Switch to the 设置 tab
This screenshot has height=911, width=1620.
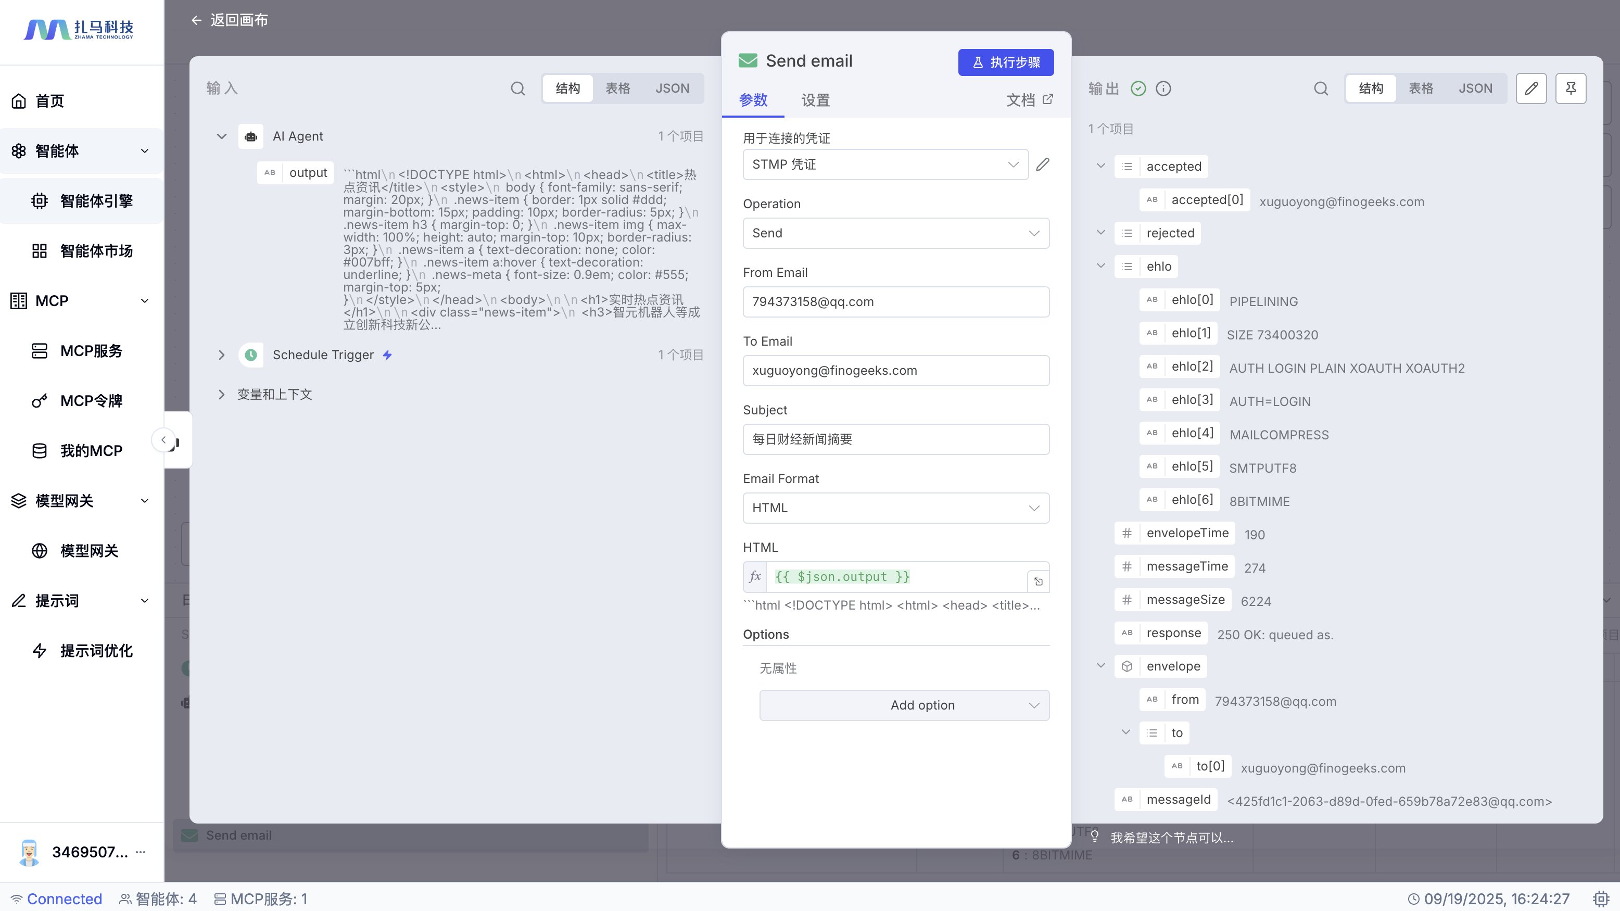tap(815, 100)
